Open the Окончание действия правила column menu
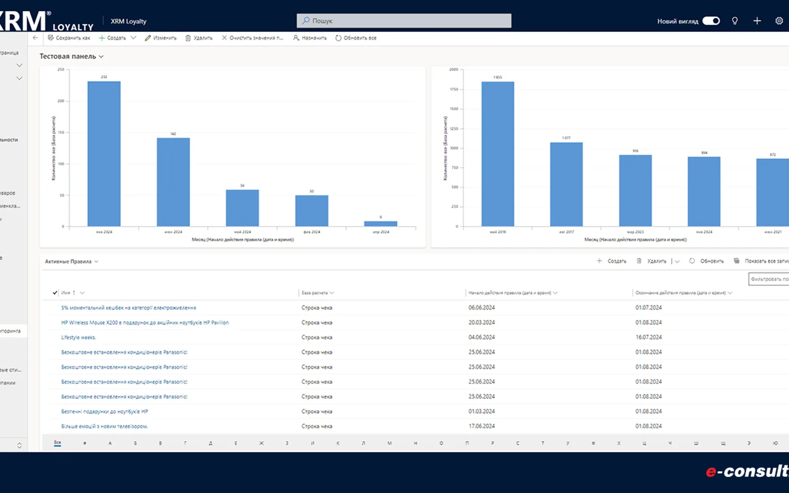The height and width of the screenshot is (493, 789). tap(730, 293)
